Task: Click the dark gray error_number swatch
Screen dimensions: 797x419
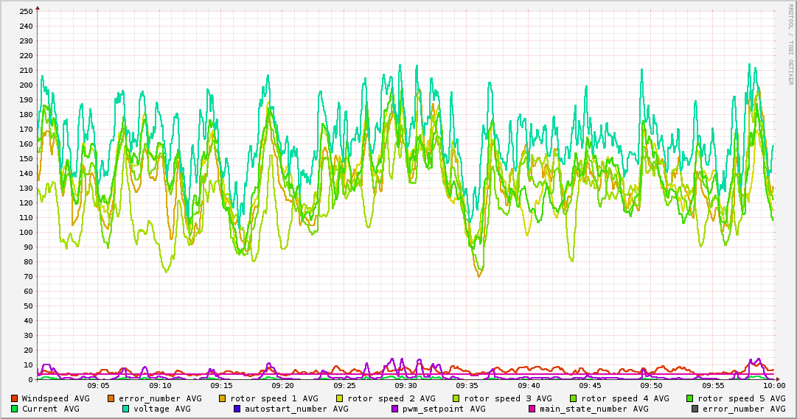Action: [x=695, y=409]
